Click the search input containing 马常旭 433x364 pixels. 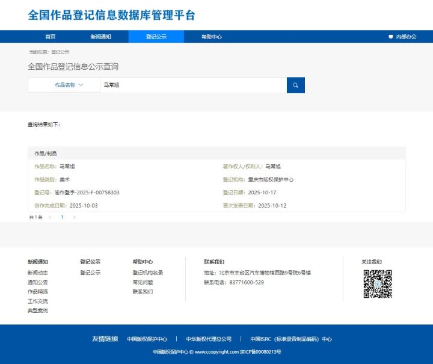(x=192, y=85)
